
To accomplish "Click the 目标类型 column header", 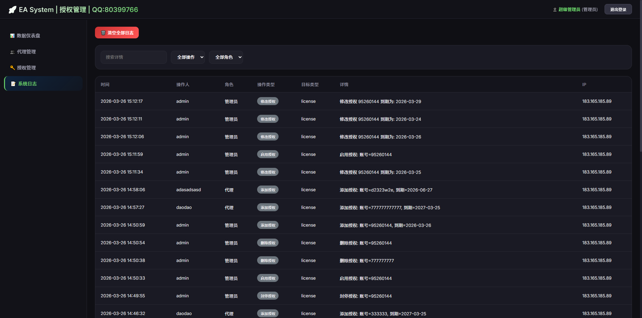I will tap(310, 84).
